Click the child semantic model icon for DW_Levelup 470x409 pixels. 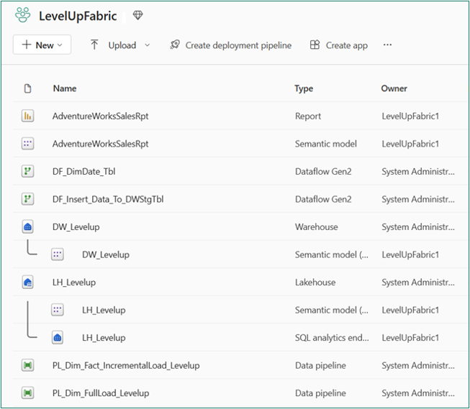(58, 254)
